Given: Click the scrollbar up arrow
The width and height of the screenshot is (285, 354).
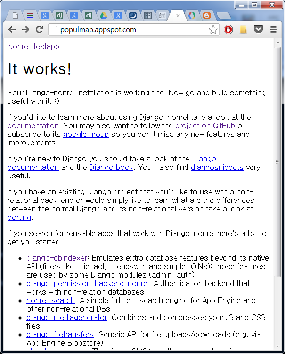Looking at the screenshot, I should pos(277,42).
